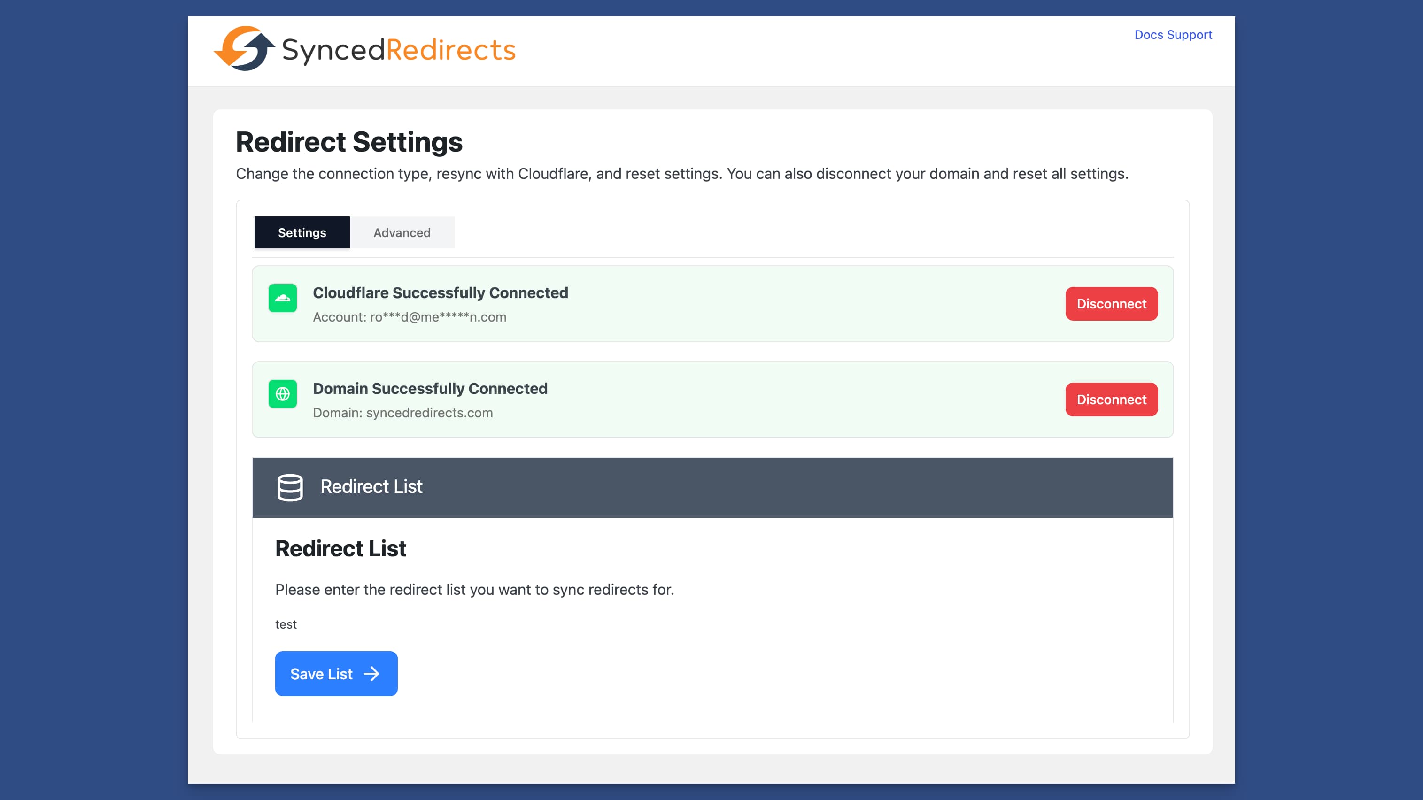Open the Docs link
Viewport: 1423px width, 800px height.
point(1148,35)
